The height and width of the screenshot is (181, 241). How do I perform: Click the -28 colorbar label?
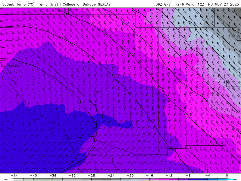tap(92, 176)
